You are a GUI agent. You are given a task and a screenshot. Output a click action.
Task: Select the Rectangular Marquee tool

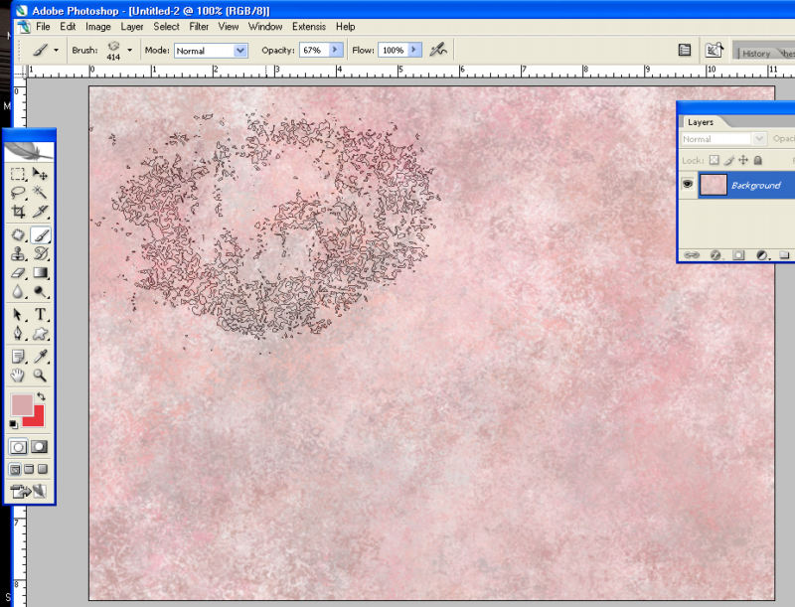pyautogui.click(x=18, y=174)
